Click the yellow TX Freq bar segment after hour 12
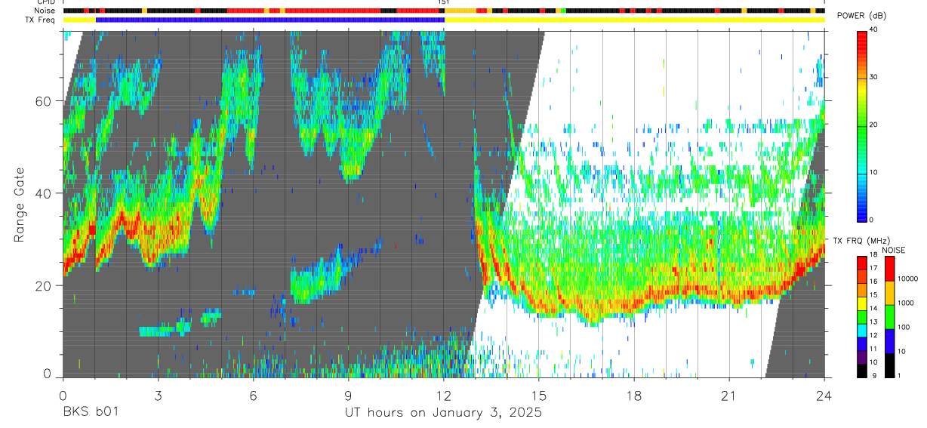This screenshot has height=428, width=927. pos(634,19)
